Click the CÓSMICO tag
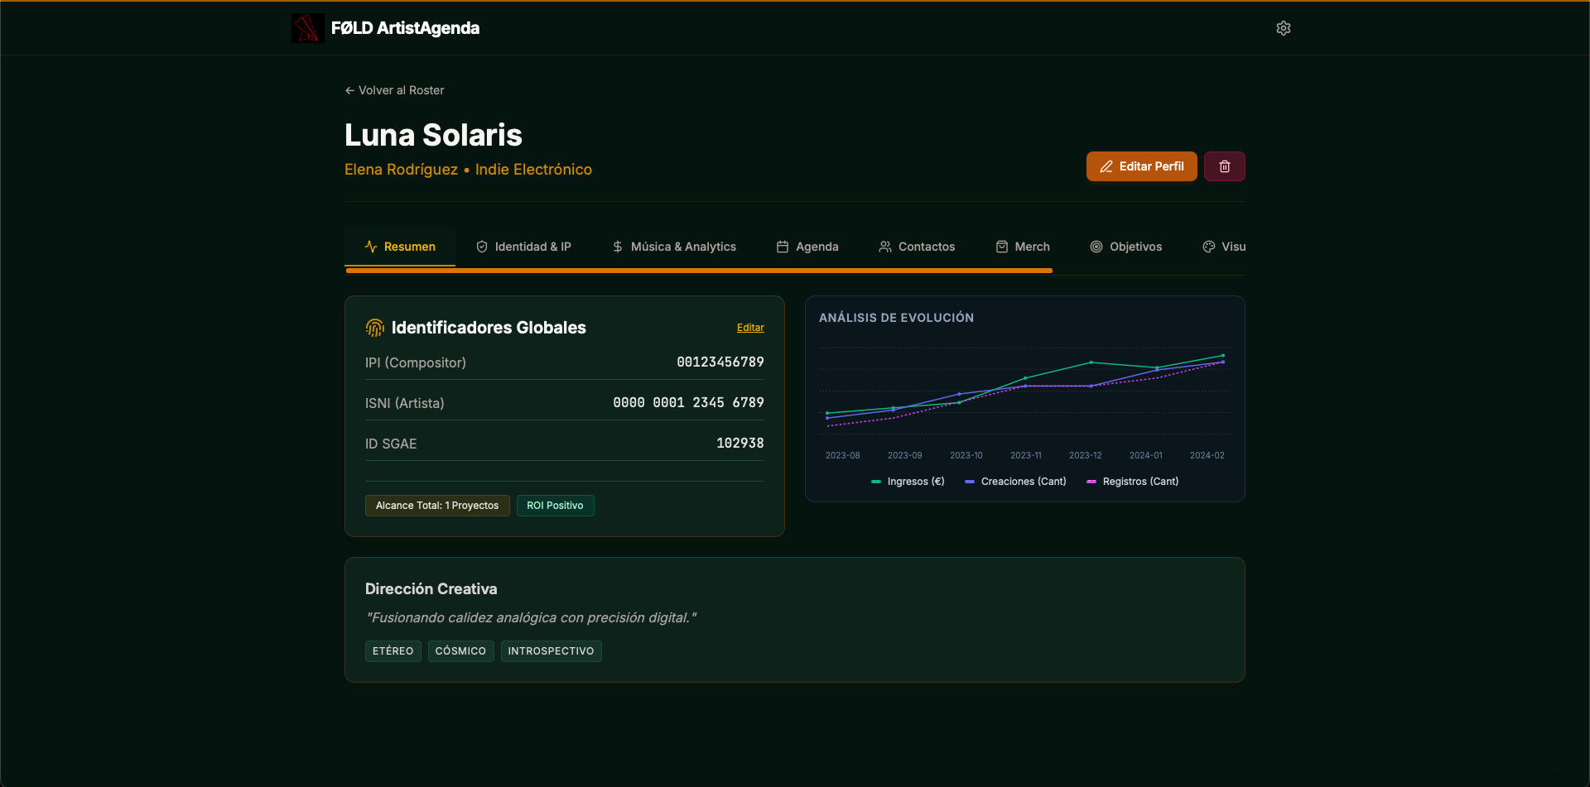This screenshot has width=1590, height=787. click(x=460, y=651)
